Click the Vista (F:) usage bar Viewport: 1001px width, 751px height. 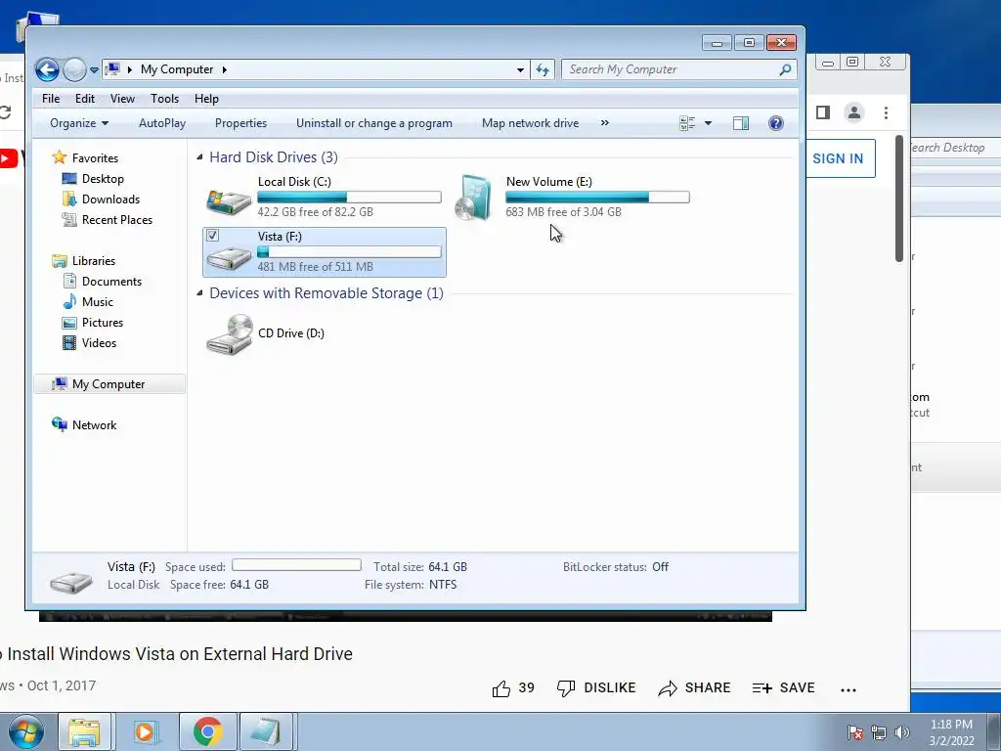point(349,251)
